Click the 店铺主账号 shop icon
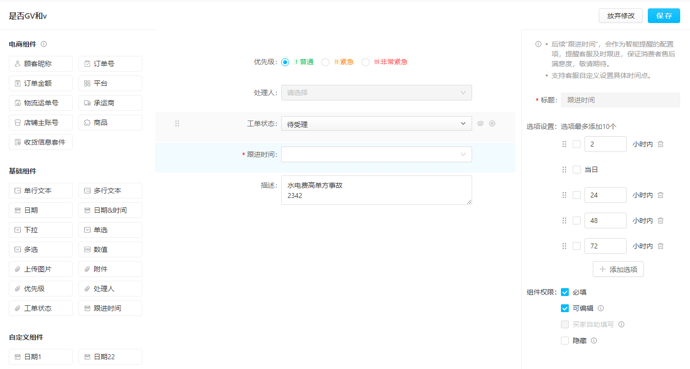The width and height of the screenshot is (690, 369). tap(18, 123)
